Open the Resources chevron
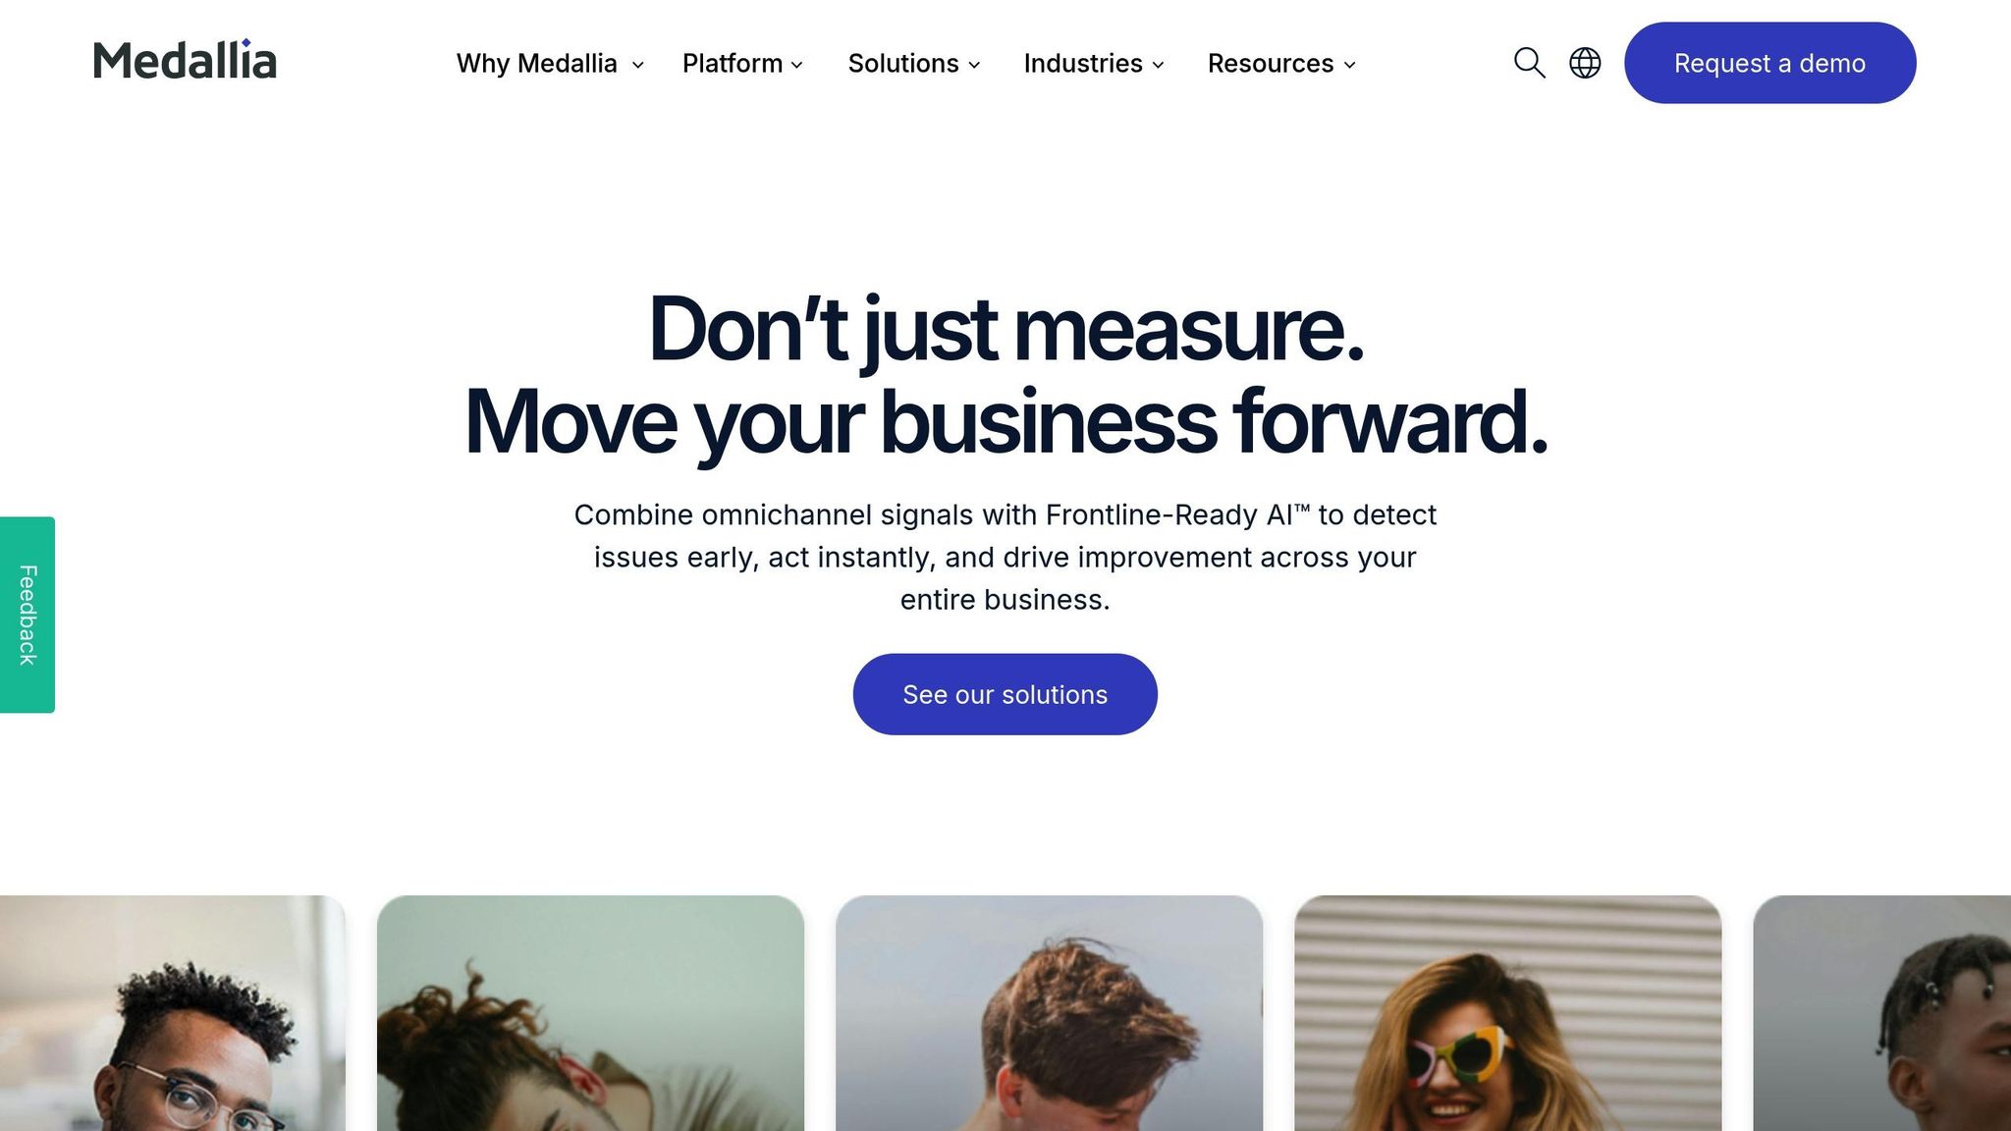Screen dimensions: 2011x1131 click(1349, 65)
